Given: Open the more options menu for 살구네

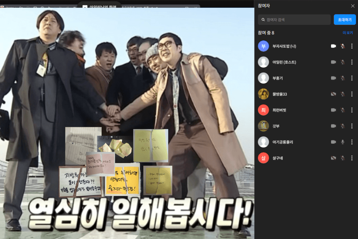Looking at the screenshot, I should click(x=352, y=158).
